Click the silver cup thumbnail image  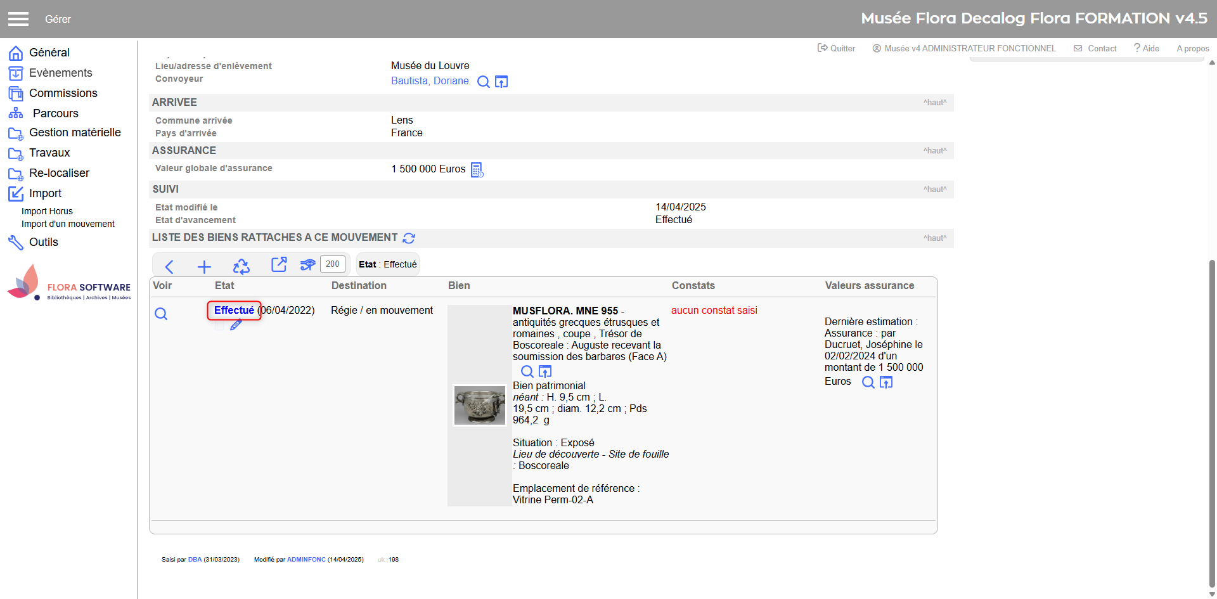[480, 405]
